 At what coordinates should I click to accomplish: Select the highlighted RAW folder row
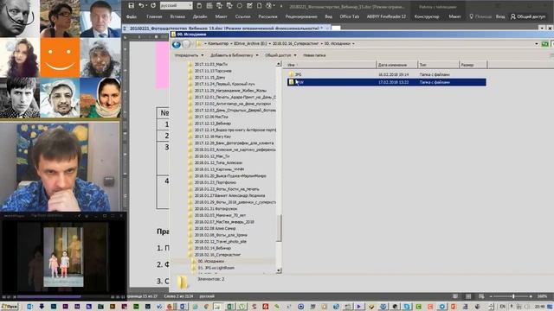387,82
